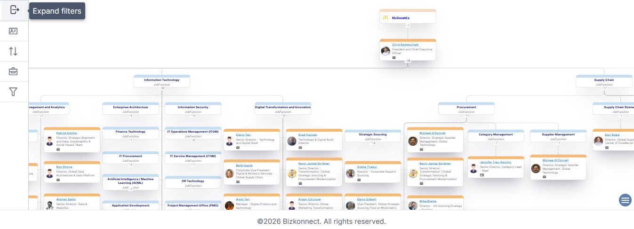Open Chris Kempczinski's profile link
This screenshot has width=634, height=229.
[x=405, y=45]
